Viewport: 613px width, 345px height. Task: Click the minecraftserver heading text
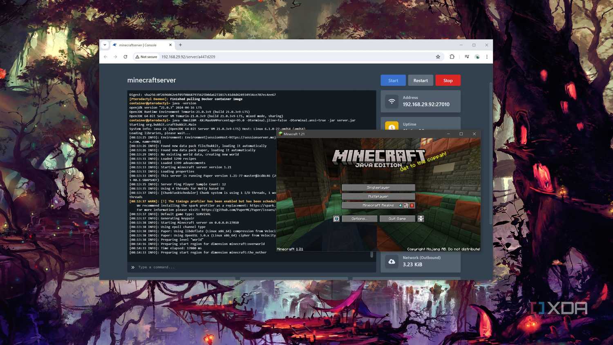pos(152,80)
